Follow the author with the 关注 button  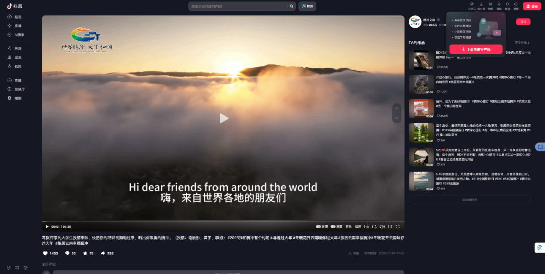(523, 22)
